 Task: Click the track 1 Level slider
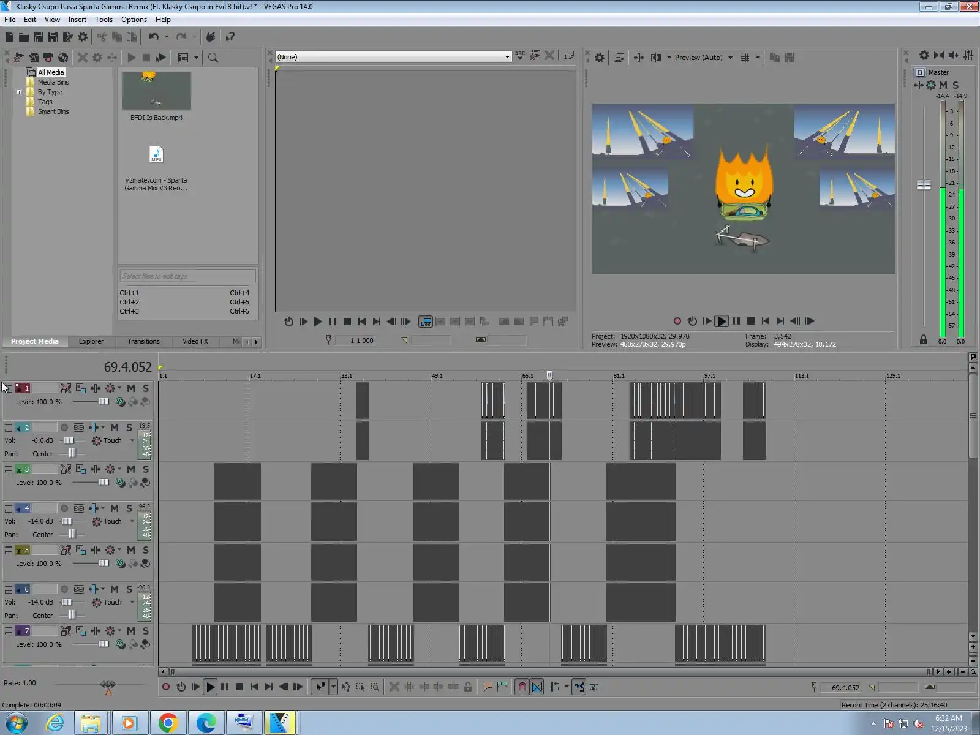pos(104,402)
